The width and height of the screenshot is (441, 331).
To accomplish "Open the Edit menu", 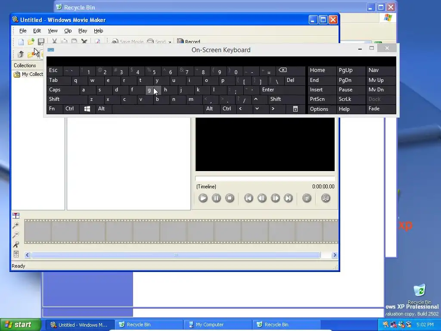I will [x=37, y=31].
